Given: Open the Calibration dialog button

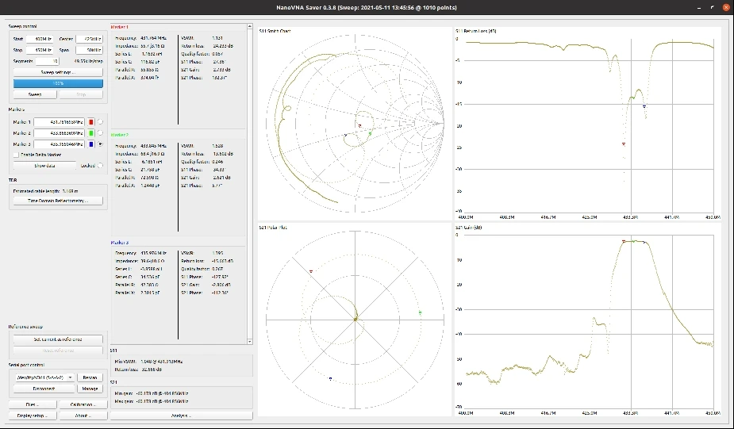Looking at the screenshot, I should click(83, 404).
